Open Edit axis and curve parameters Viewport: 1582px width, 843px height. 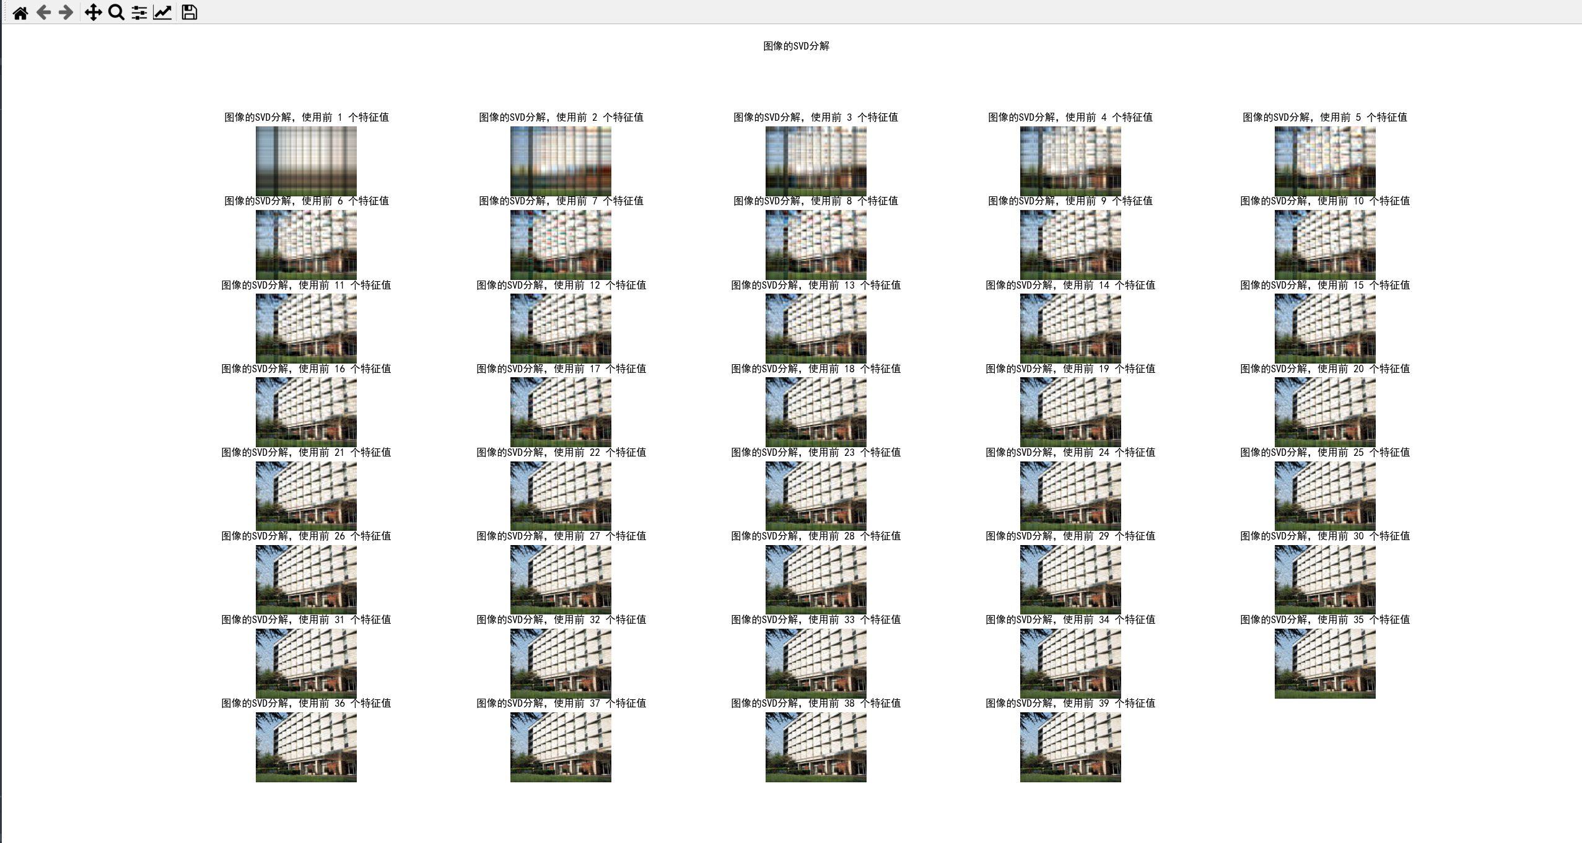coord(162,12)
